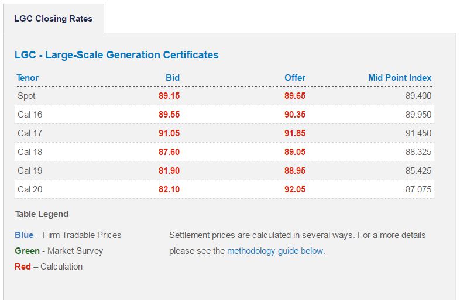Click Cal 18 bid price 87.60

[x=169, y=152]
